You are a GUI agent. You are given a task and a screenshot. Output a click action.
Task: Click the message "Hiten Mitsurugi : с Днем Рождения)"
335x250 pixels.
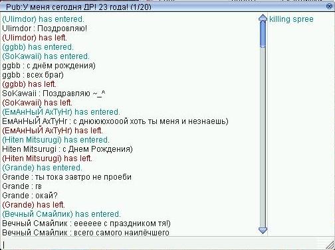[67, 149]
